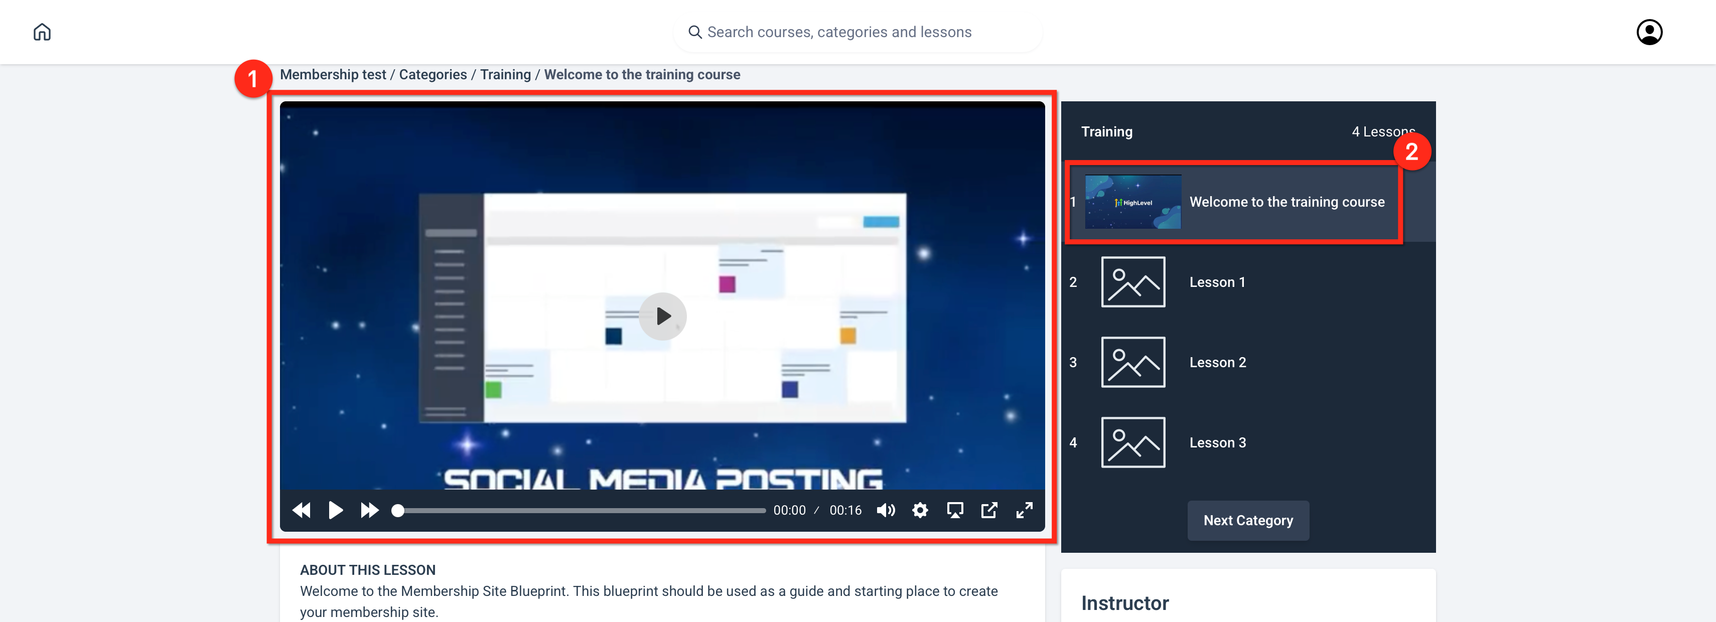This screenshot has height=622, width=1716.
Task: Click the Next Category button
Action: click(x=1248, y=520)
